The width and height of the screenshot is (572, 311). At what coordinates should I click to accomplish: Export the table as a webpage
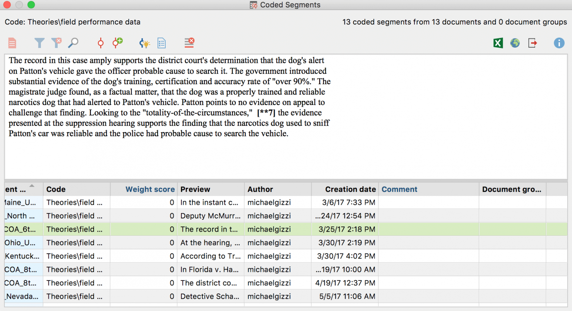point(515,43)
